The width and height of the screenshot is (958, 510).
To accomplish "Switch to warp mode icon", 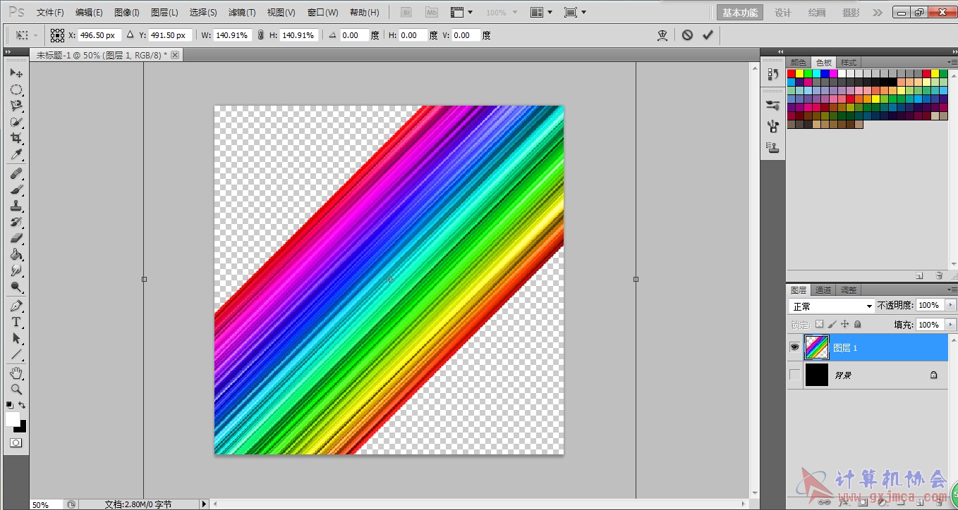I will pos(662,35).
